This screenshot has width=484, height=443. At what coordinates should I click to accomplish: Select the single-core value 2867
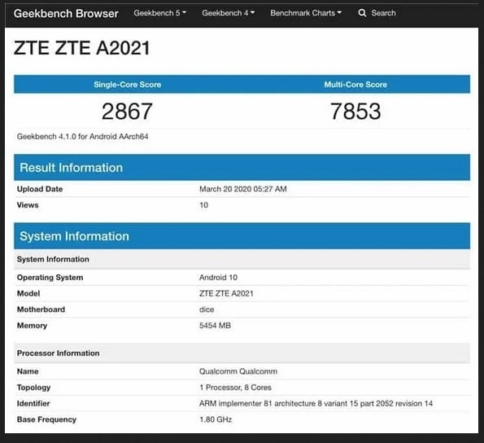coord(127,112)
